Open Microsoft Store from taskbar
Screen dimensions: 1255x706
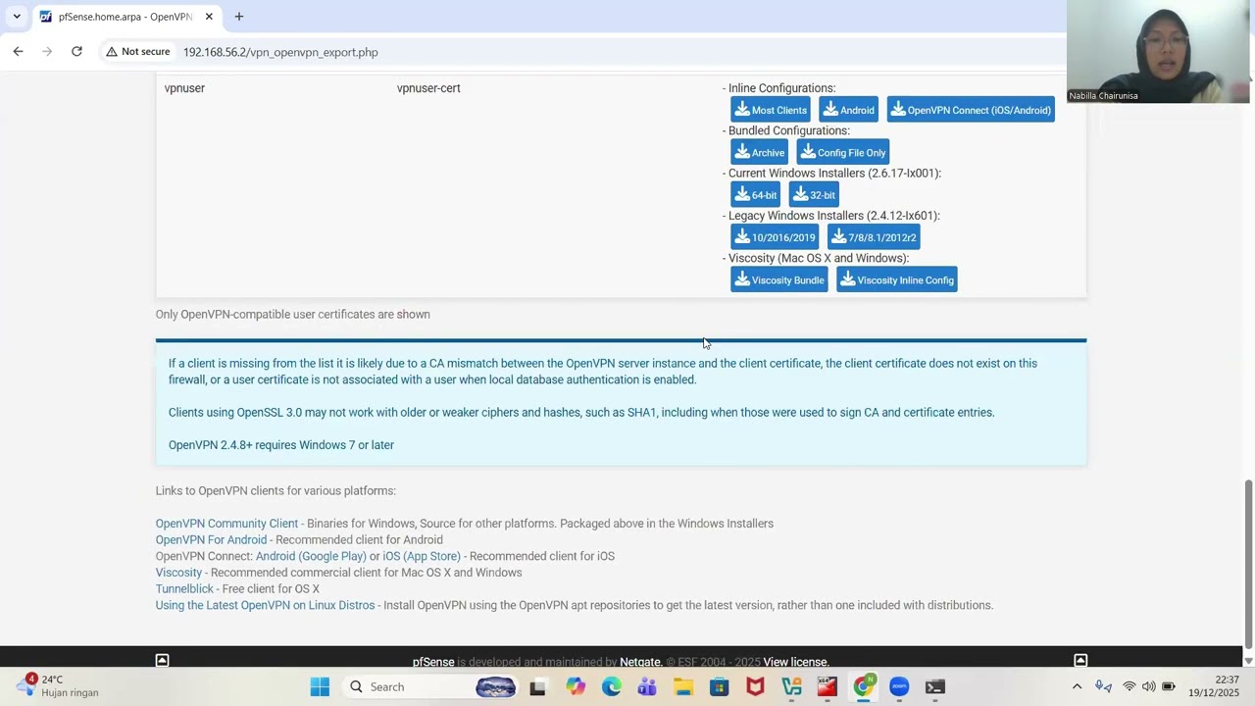click(x=719, y=687)
